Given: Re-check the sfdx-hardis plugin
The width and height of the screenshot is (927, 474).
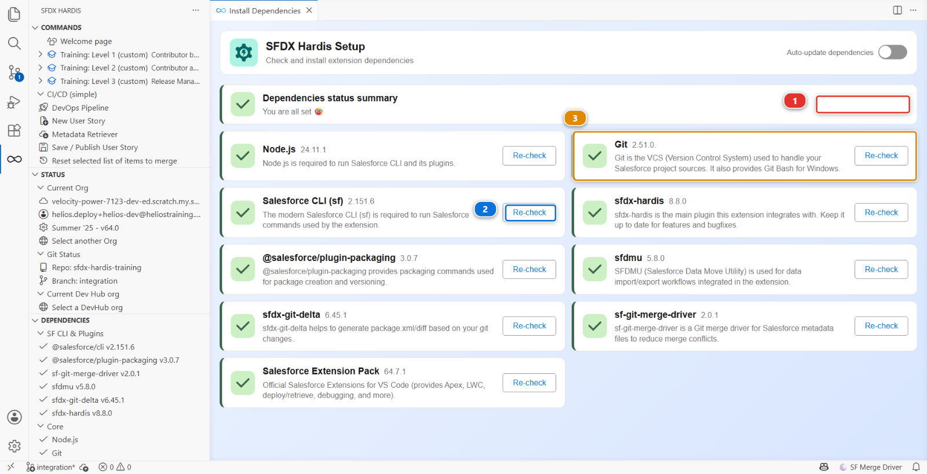Looking at the screenshot, I should 881,212.
